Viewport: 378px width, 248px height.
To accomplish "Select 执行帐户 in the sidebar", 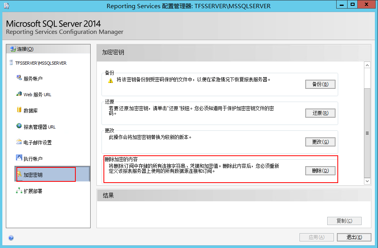I will click(33, 158).
